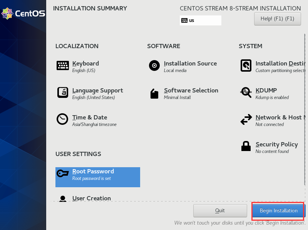
Task: Click the us keyboard layout field
Action: click(200, 20)
